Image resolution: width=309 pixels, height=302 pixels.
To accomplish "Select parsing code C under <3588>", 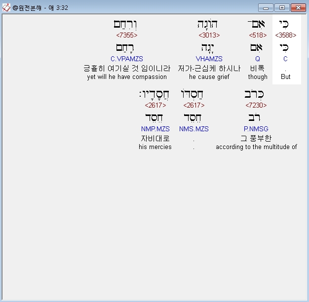I will (285, 59).
